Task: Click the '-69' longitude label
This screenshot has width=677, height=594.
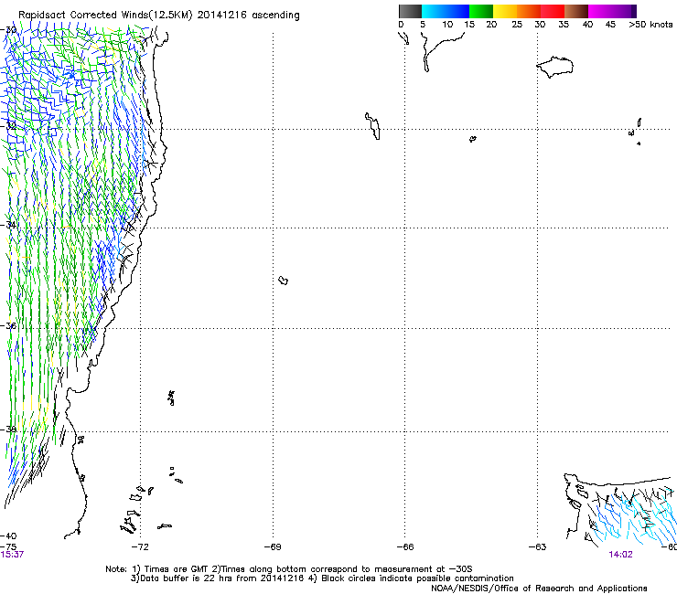Action: coord(273,547)
